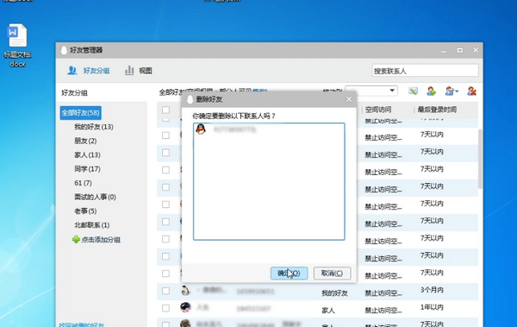Click the delete friend icon in toolbar

point(471,91)
